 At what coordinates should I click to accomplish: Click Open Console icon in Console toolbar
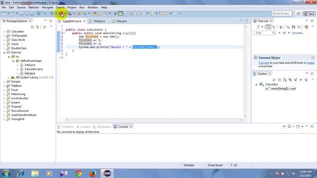coord(298,127)
